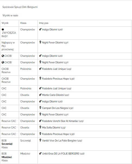Click female symbol beside Vanité Vive De La Folie Bergère
Screen dimensions: 132x164
(x=40, y=140)
